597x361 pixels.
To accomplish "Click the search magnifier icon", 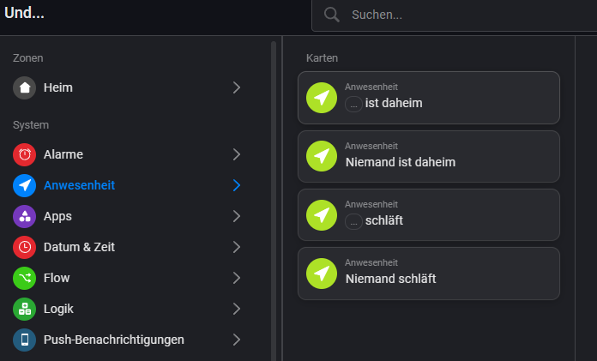I will [x=332, y=15].
